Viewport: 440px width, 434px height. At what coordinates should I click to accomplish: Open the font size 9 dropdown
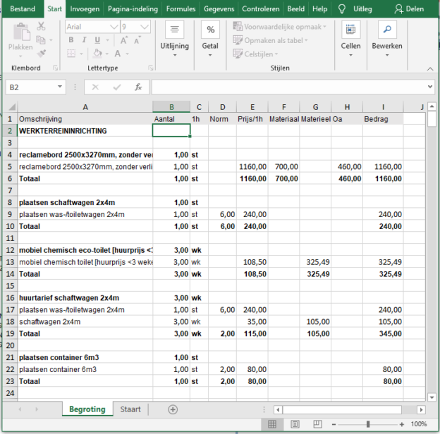pos(145,27)
